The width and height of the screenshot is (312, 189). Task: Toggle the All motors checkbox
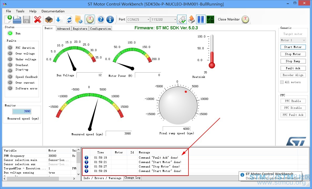[x=282, y=82]
